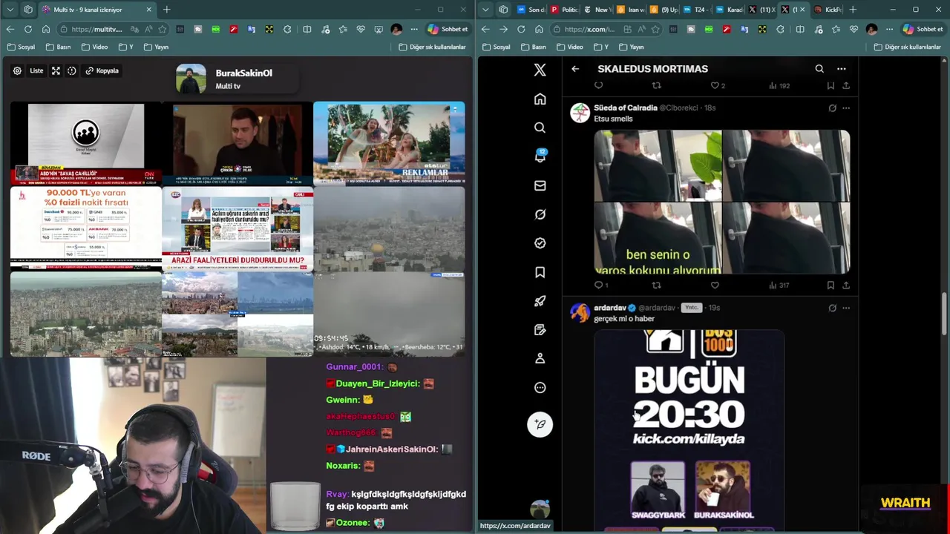Open ardardav profile name link
This screenshot has width=950, height=534.
(x=610, y=308)
